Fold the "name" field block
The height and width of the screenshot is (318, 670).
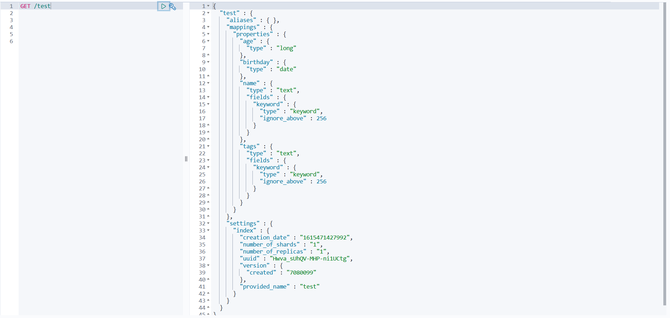click(x=208, y=83)
